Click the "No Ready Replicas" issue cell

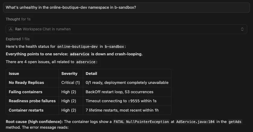point(27,82)
